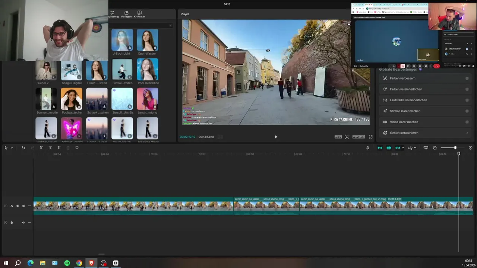Click the delete-right trim tool

[59, 148]
